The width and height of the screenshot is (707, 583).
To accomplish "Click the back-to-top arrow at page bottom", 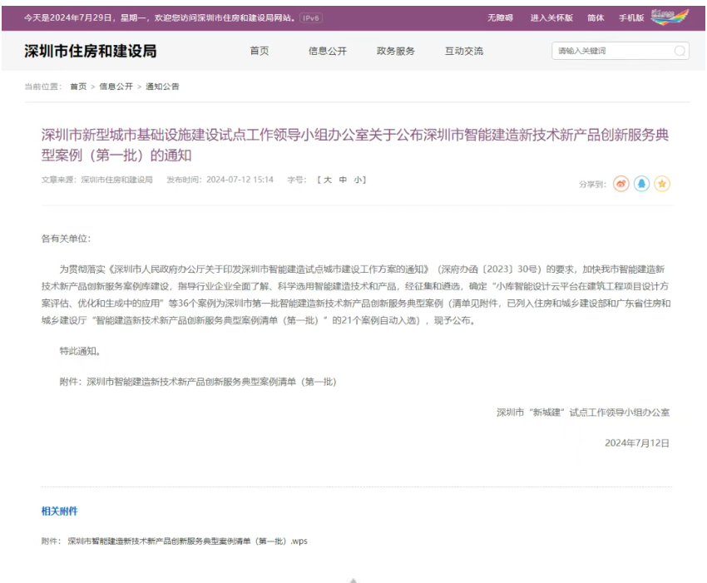I will (x=353, y=580).
